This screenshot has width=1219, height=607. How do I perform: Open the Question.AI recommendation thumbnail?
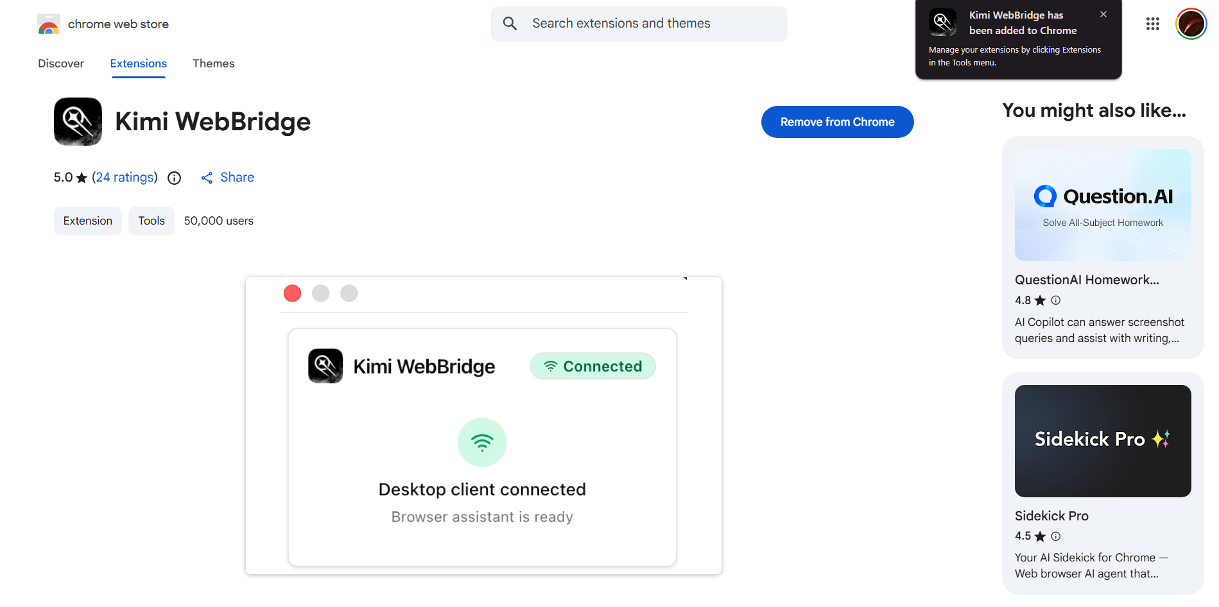tap(1103, 205)
